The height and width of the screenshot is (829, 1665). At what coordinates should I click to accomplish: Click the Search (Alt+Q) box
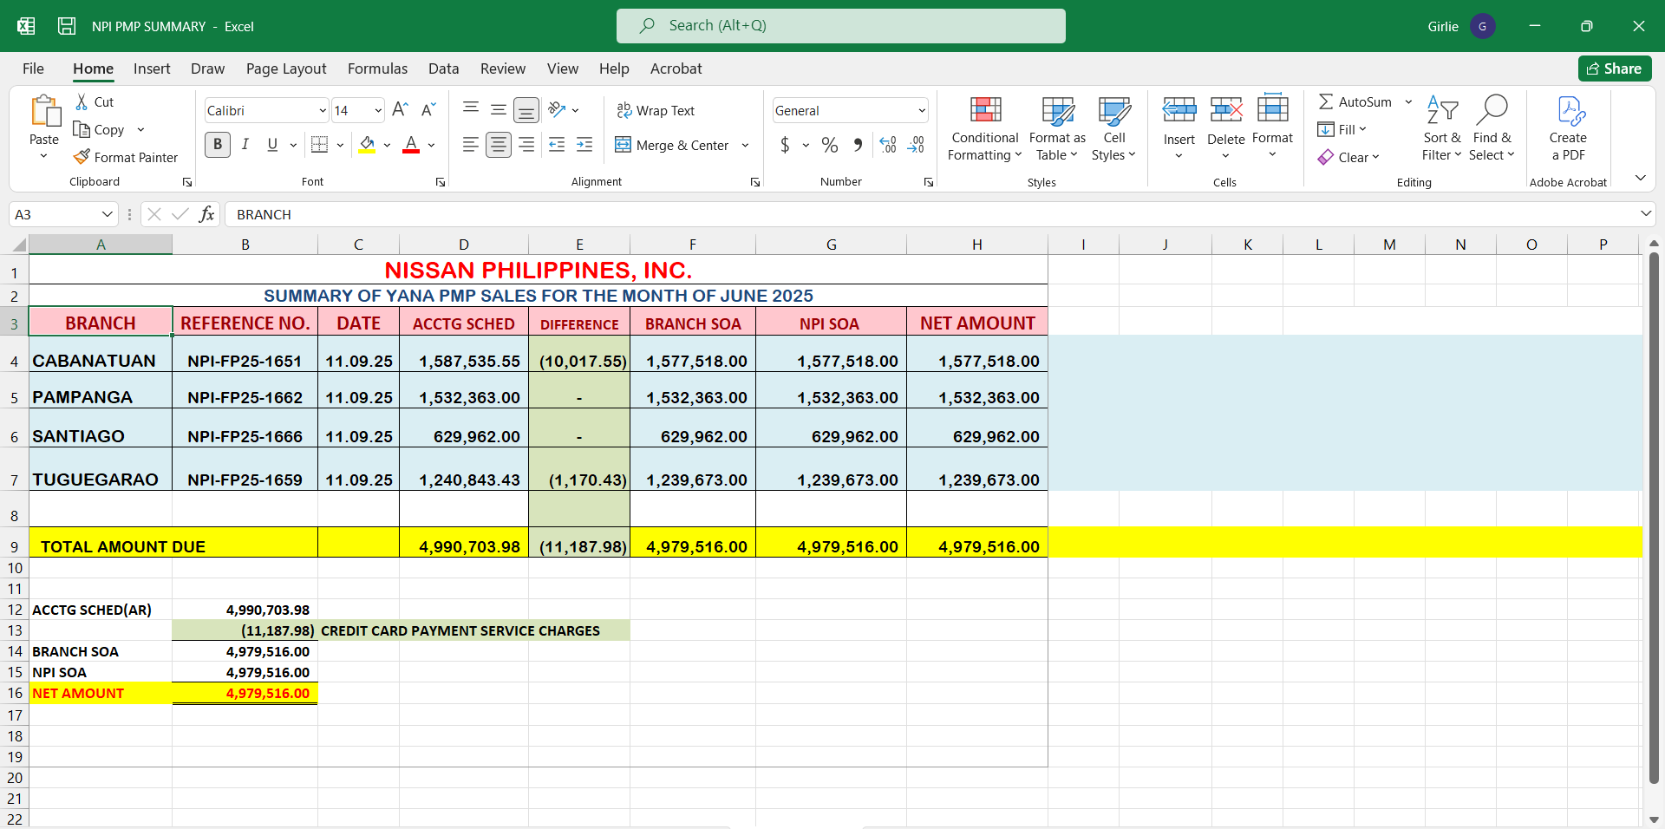840,26
